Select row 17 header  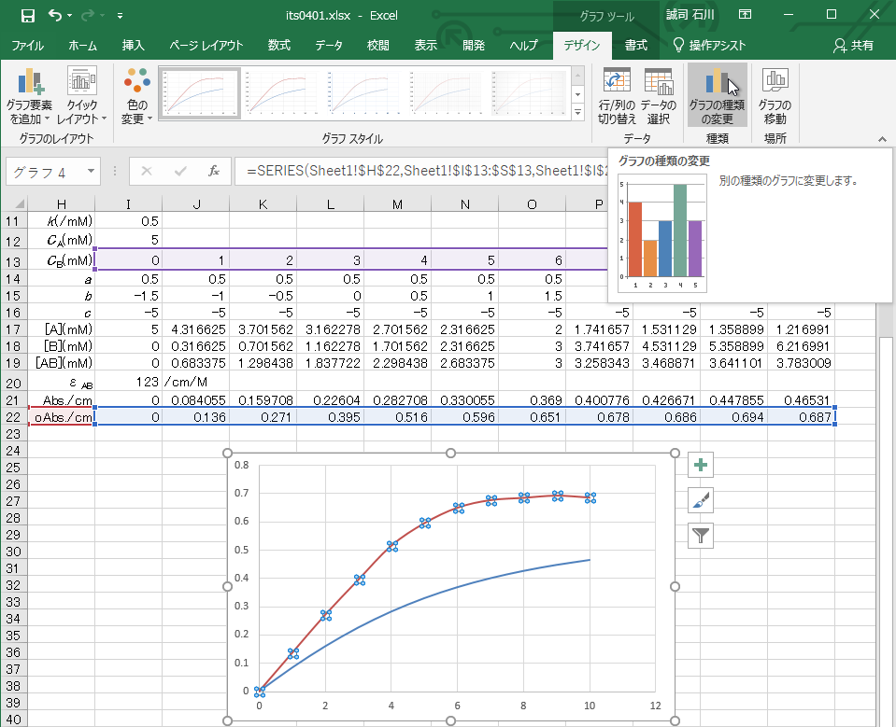coord(14,329)
